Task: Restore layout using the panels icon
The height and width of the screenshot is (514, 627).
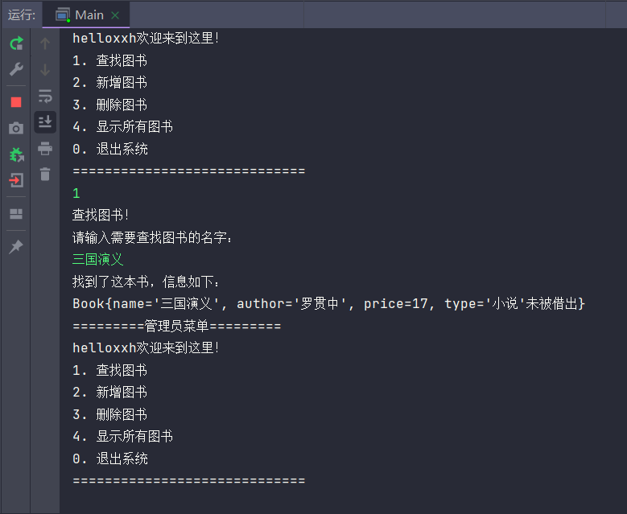Action: [x=16, y=214]
